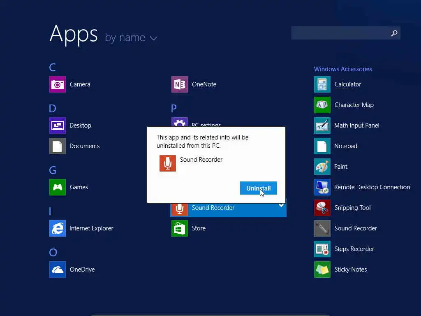Click the 'Documents' label
Screen dimensions: 421x316
point(85,146)
